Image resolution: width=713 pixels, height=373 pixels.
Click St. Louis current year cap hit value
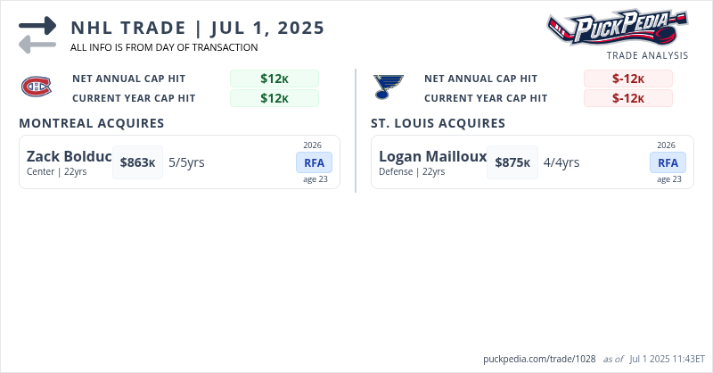[628, 98]
